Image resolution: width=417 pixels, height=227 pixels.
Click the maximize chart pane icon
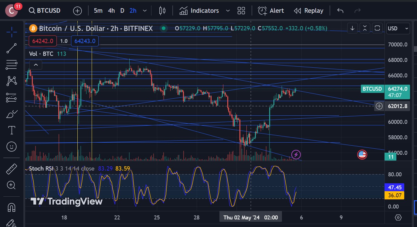coord(377,28)
